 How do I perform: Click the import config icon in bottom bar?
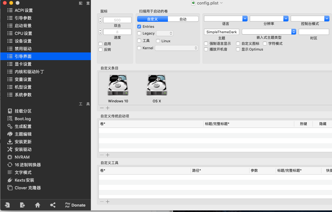7,205
